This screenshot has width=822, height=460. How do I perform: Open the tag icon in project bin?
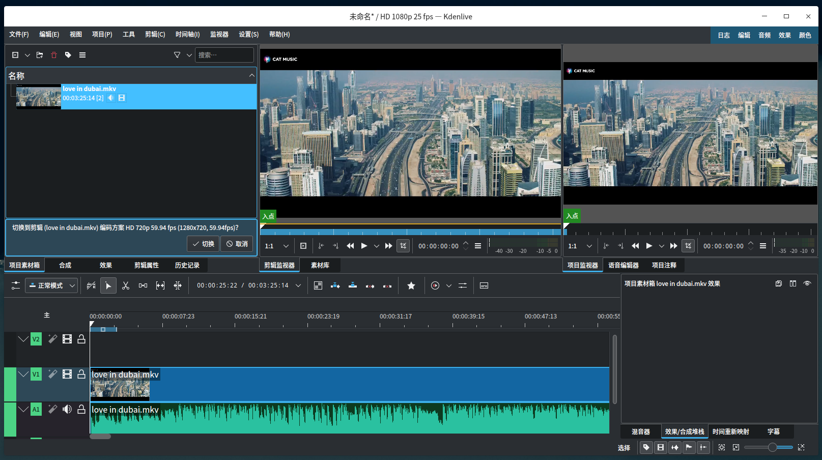(68, 55)
